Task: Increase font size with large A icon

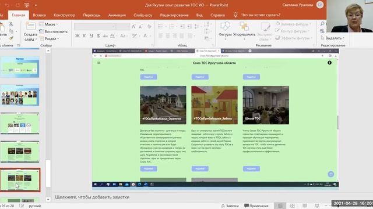Action: pos(133,27)
